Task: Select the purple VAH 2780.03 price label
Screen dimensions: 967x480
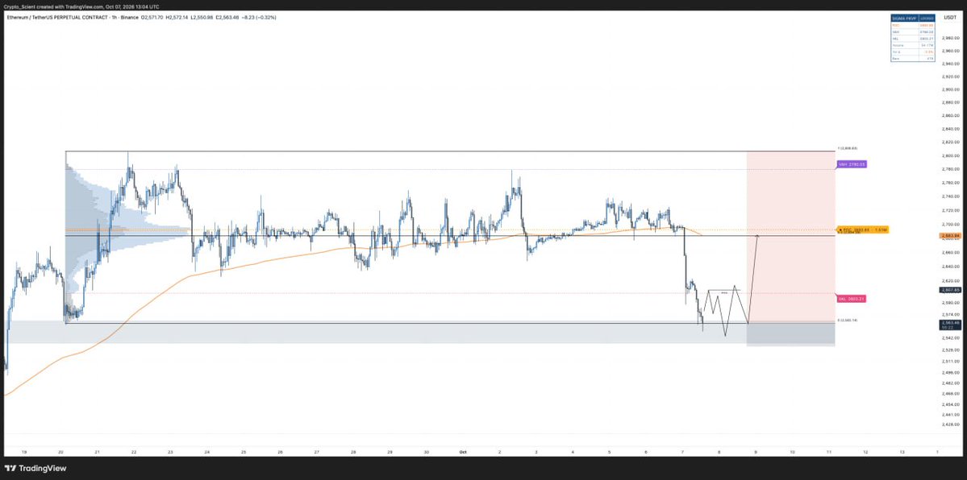Action: pos(852,164)
